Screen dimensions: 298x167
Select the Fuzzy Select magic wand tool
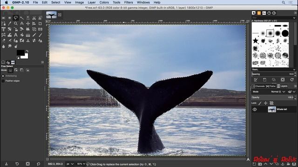tap(22, 18)
